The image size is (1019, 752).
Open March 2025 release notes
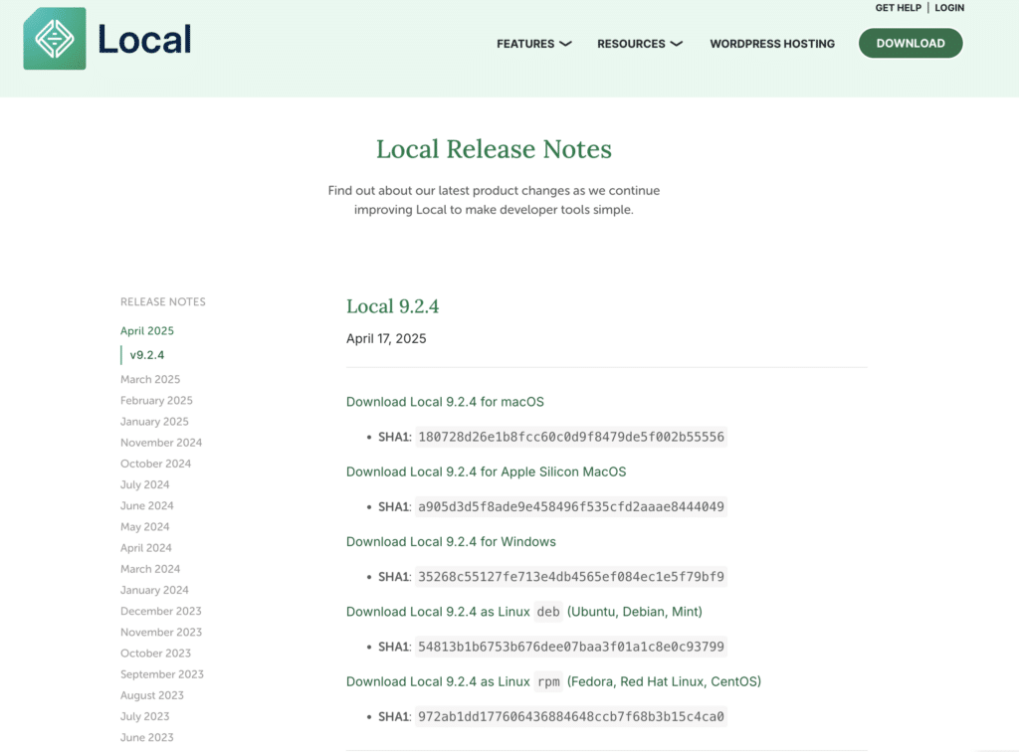tap(150, 379)
